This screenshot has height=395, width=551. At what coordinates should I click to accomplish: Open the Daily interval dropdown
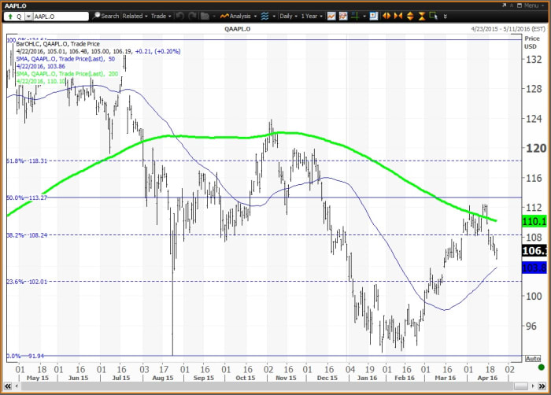coord(289,17)
